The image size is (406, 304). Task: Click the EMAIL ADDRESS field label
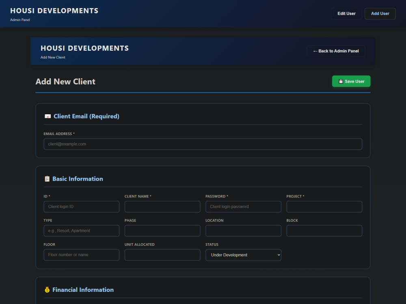coord(59,134)
